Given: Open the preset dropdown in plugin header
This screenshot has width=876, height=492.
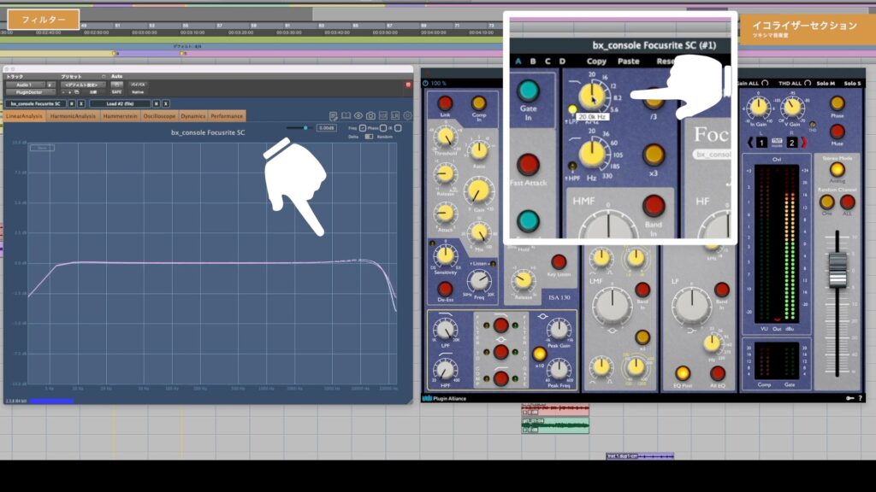Looking at the screenshot, I should 81,85.
